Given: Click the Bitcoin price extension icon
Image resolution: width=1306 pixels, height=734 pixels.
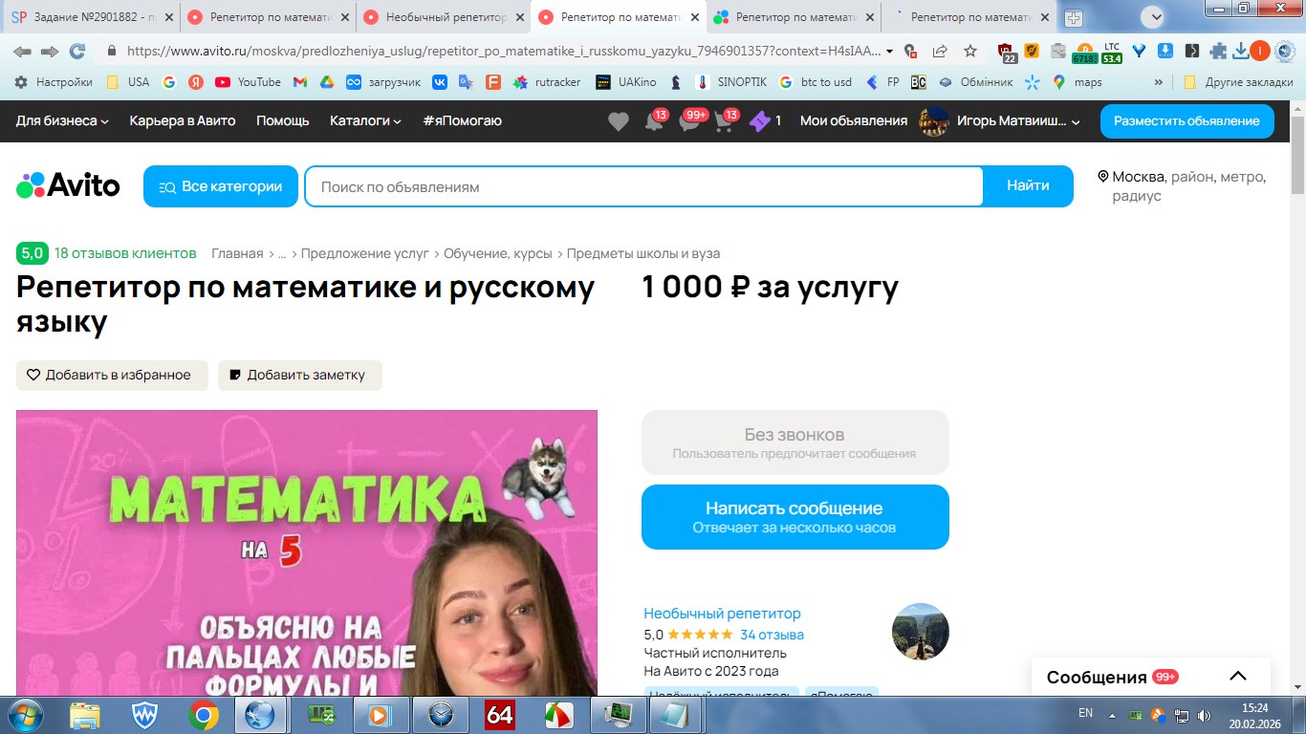Looking at the screenshot, I should pos(1084,53).
